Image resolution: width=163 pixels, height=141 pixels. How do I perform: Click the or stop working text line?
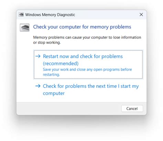pos(47,43)
